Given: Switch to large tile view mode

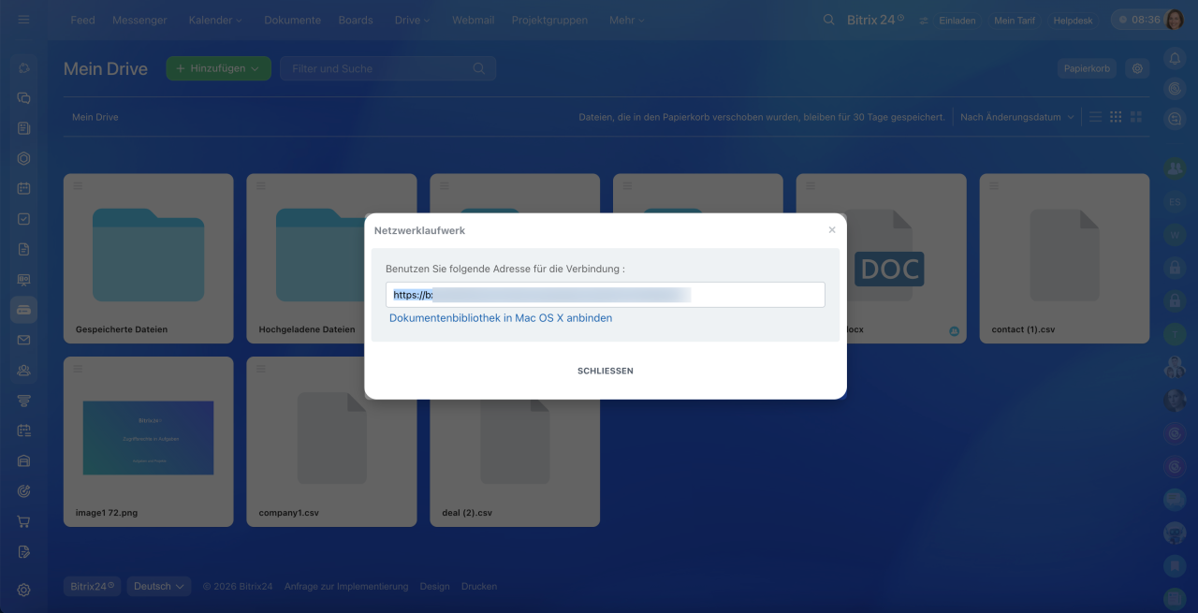Looking at the screenshot, I should (x=1136, y=117).
